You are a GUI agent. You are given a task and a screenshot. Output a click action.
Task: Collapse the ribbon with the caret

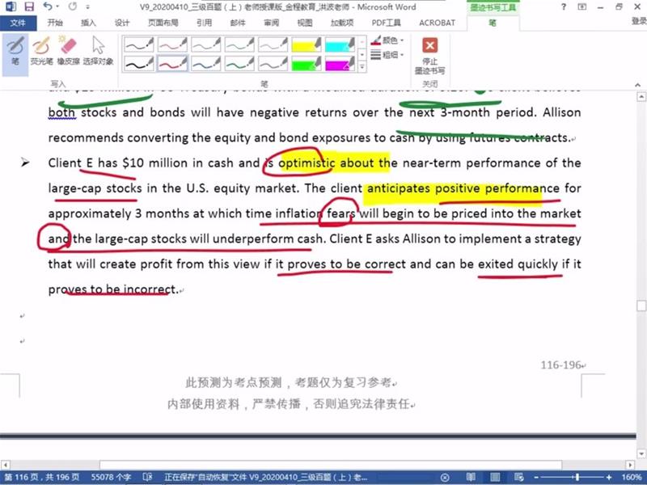click(638, 85)
